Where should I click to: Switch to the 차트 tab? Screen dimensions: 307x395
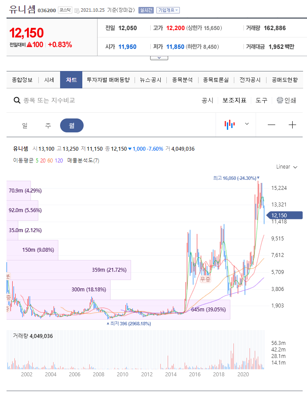tap(71, 80)
